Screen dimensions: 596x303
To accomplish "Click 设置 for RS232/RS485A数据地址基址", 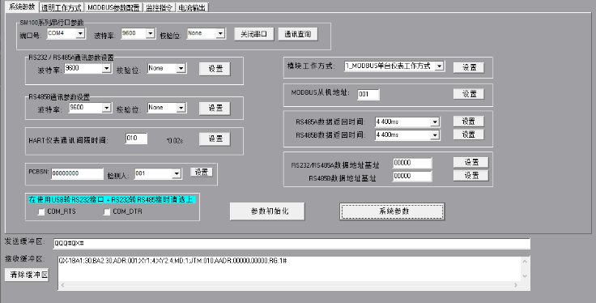I will tap(471, 162).
